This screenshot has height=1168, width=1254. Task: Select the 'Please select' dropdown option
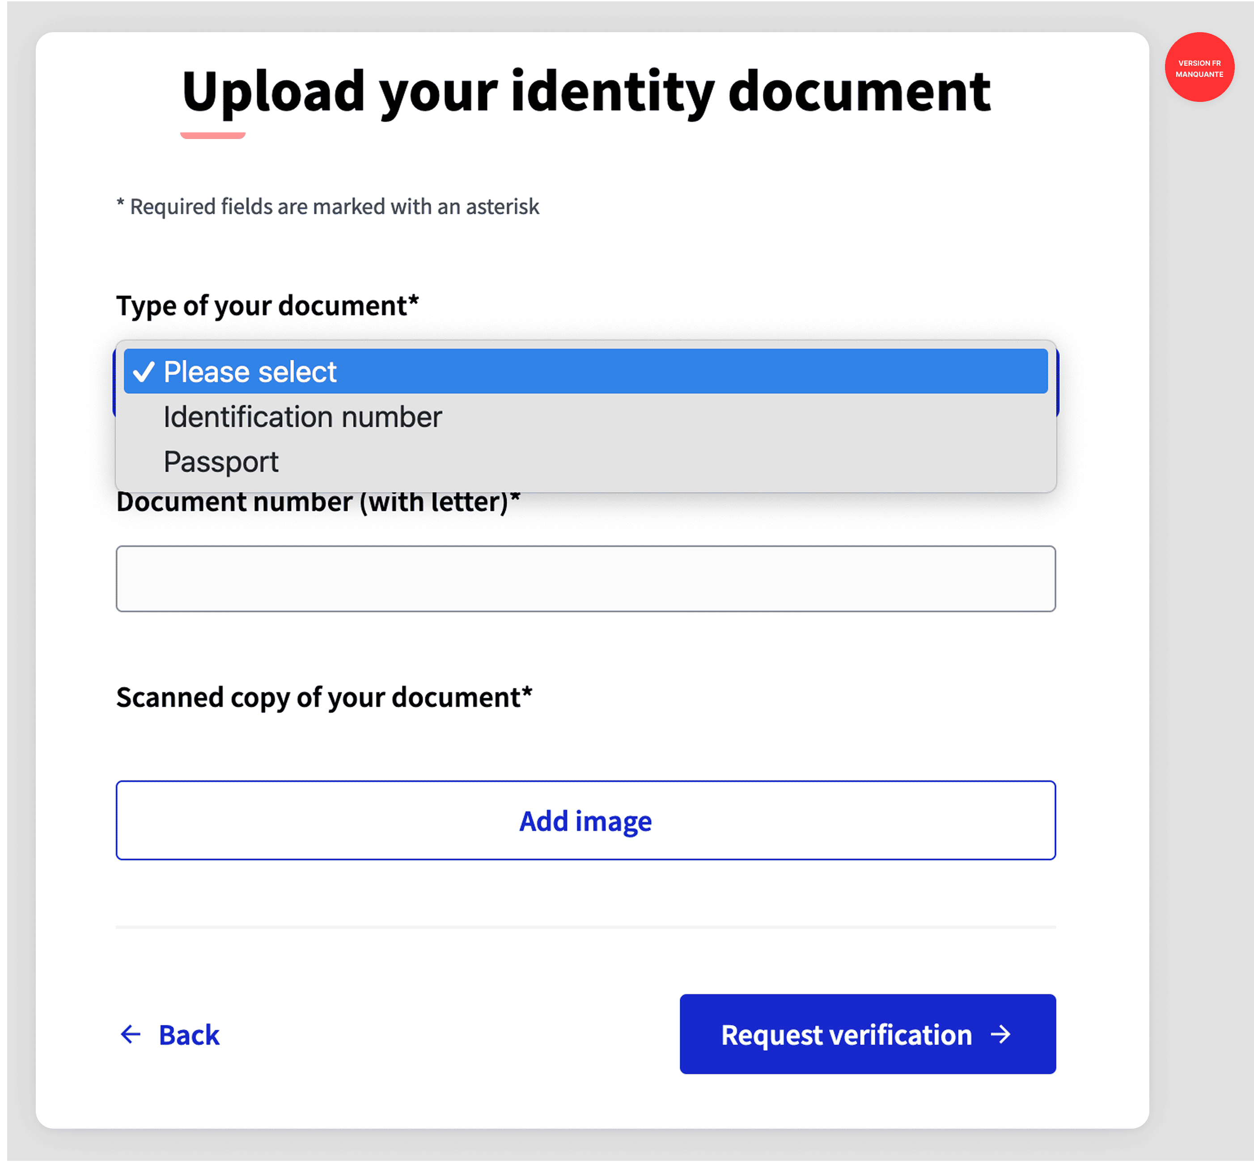click(585, 371)
